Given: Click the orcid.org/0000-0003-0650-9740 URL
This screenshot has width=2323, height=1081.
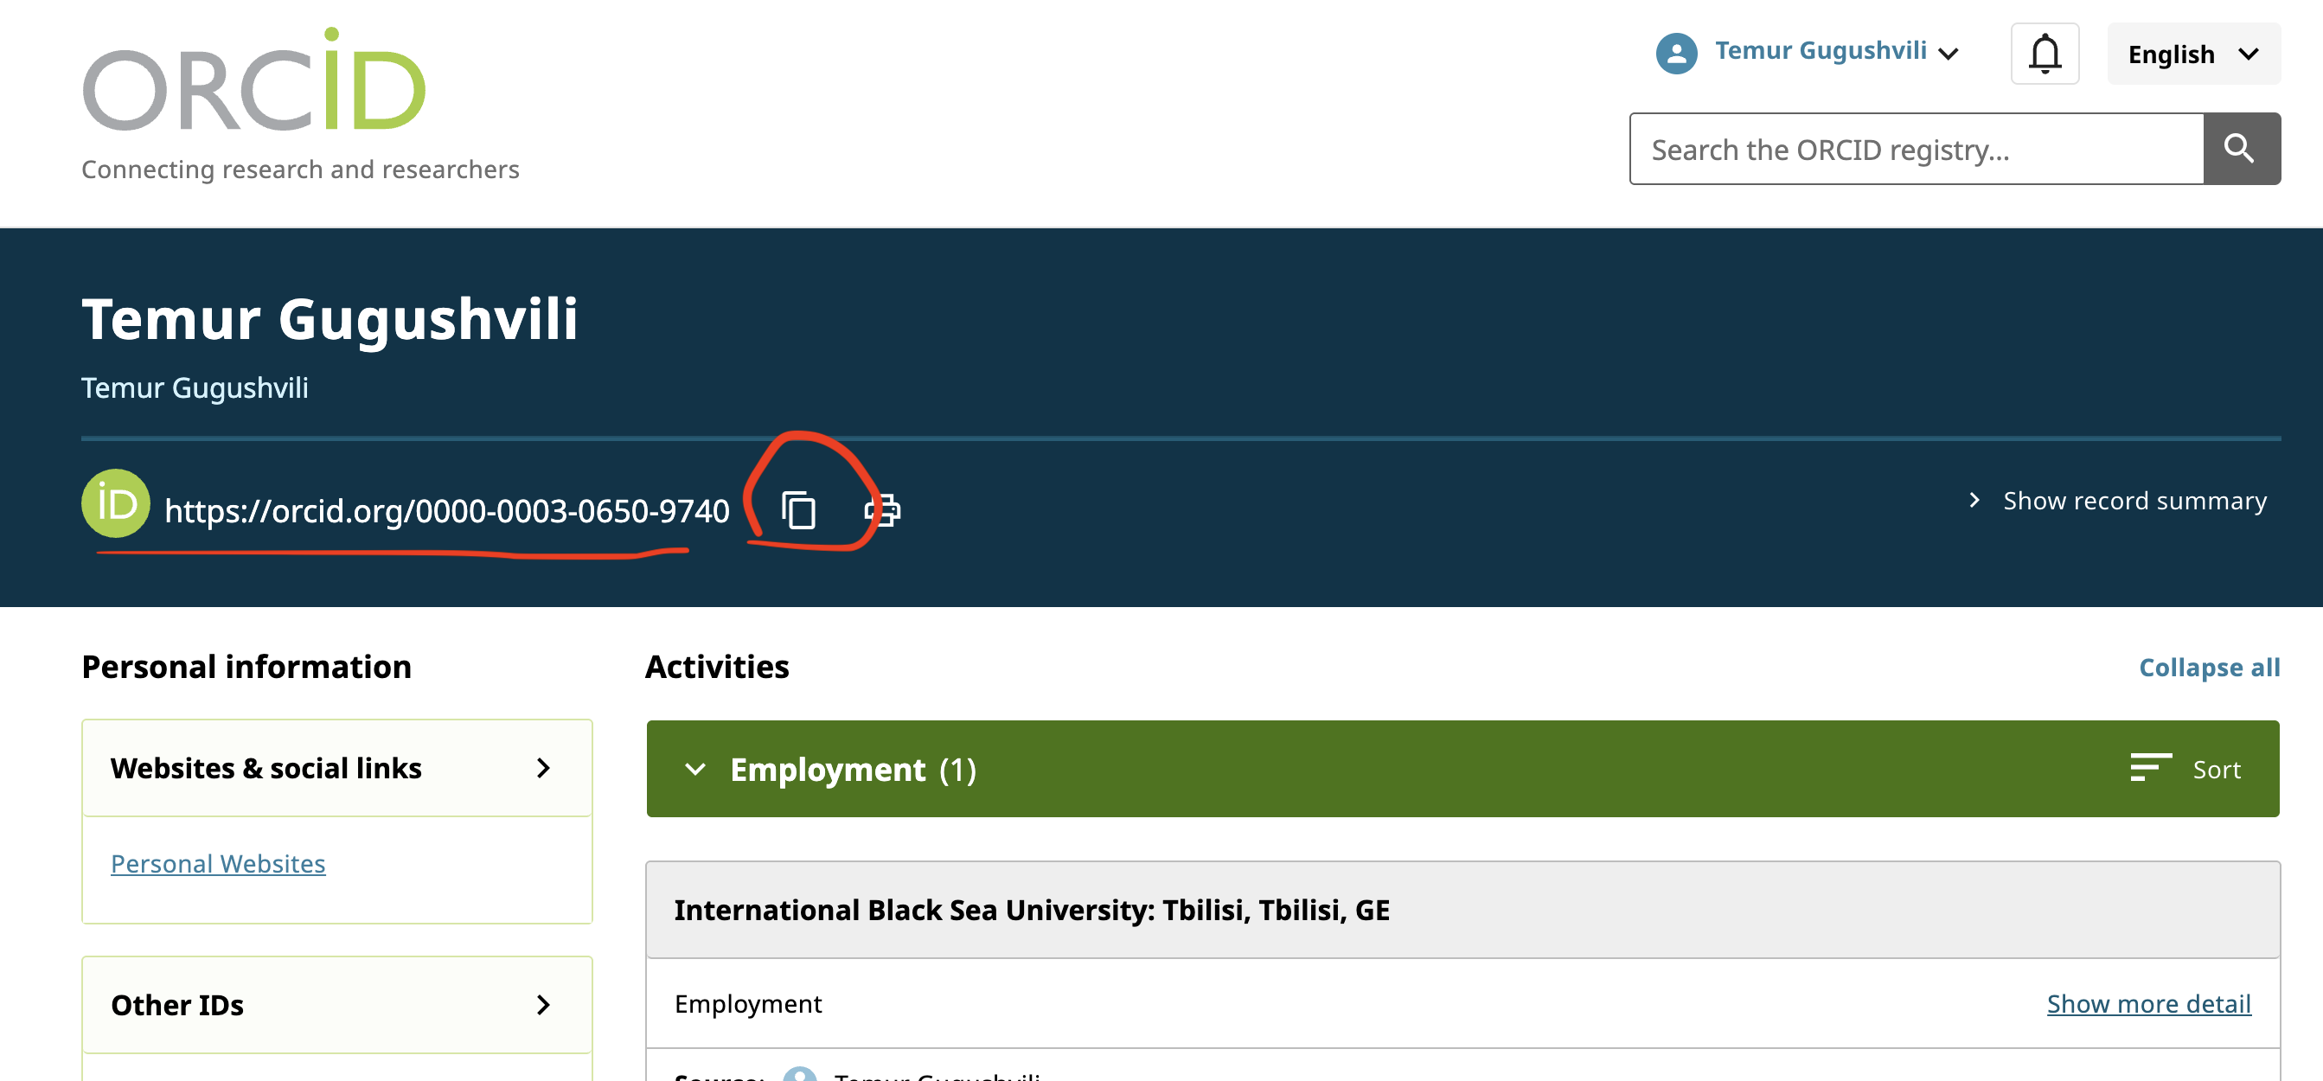Looking at the screenshot, I should [446, 511].
